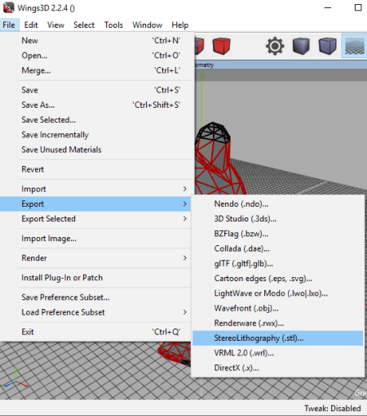Click the XYZ axis indicator gizmo

pos(16,378)
